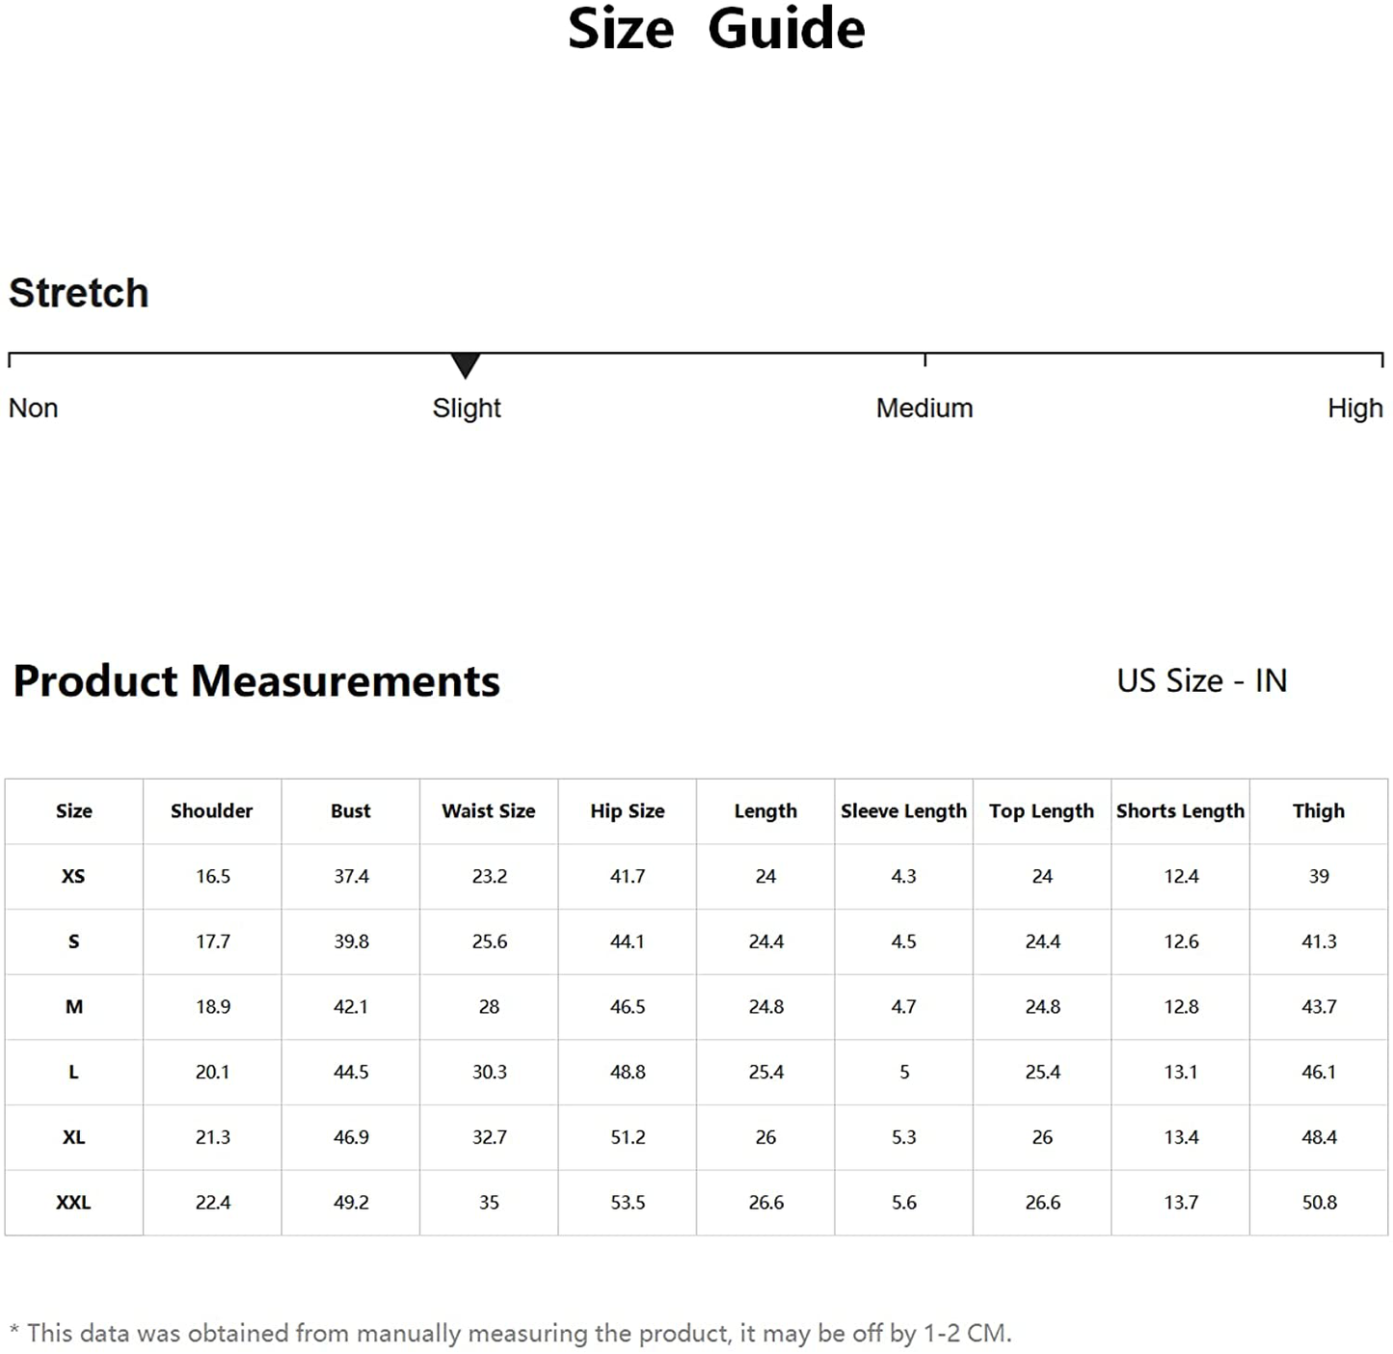Click the Size Guide title
1393x1354 pixels.
tap(716, 29)
